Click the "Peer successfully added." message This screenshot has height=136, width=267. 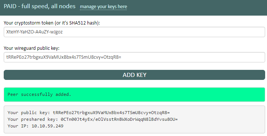(x=39, y=94)
